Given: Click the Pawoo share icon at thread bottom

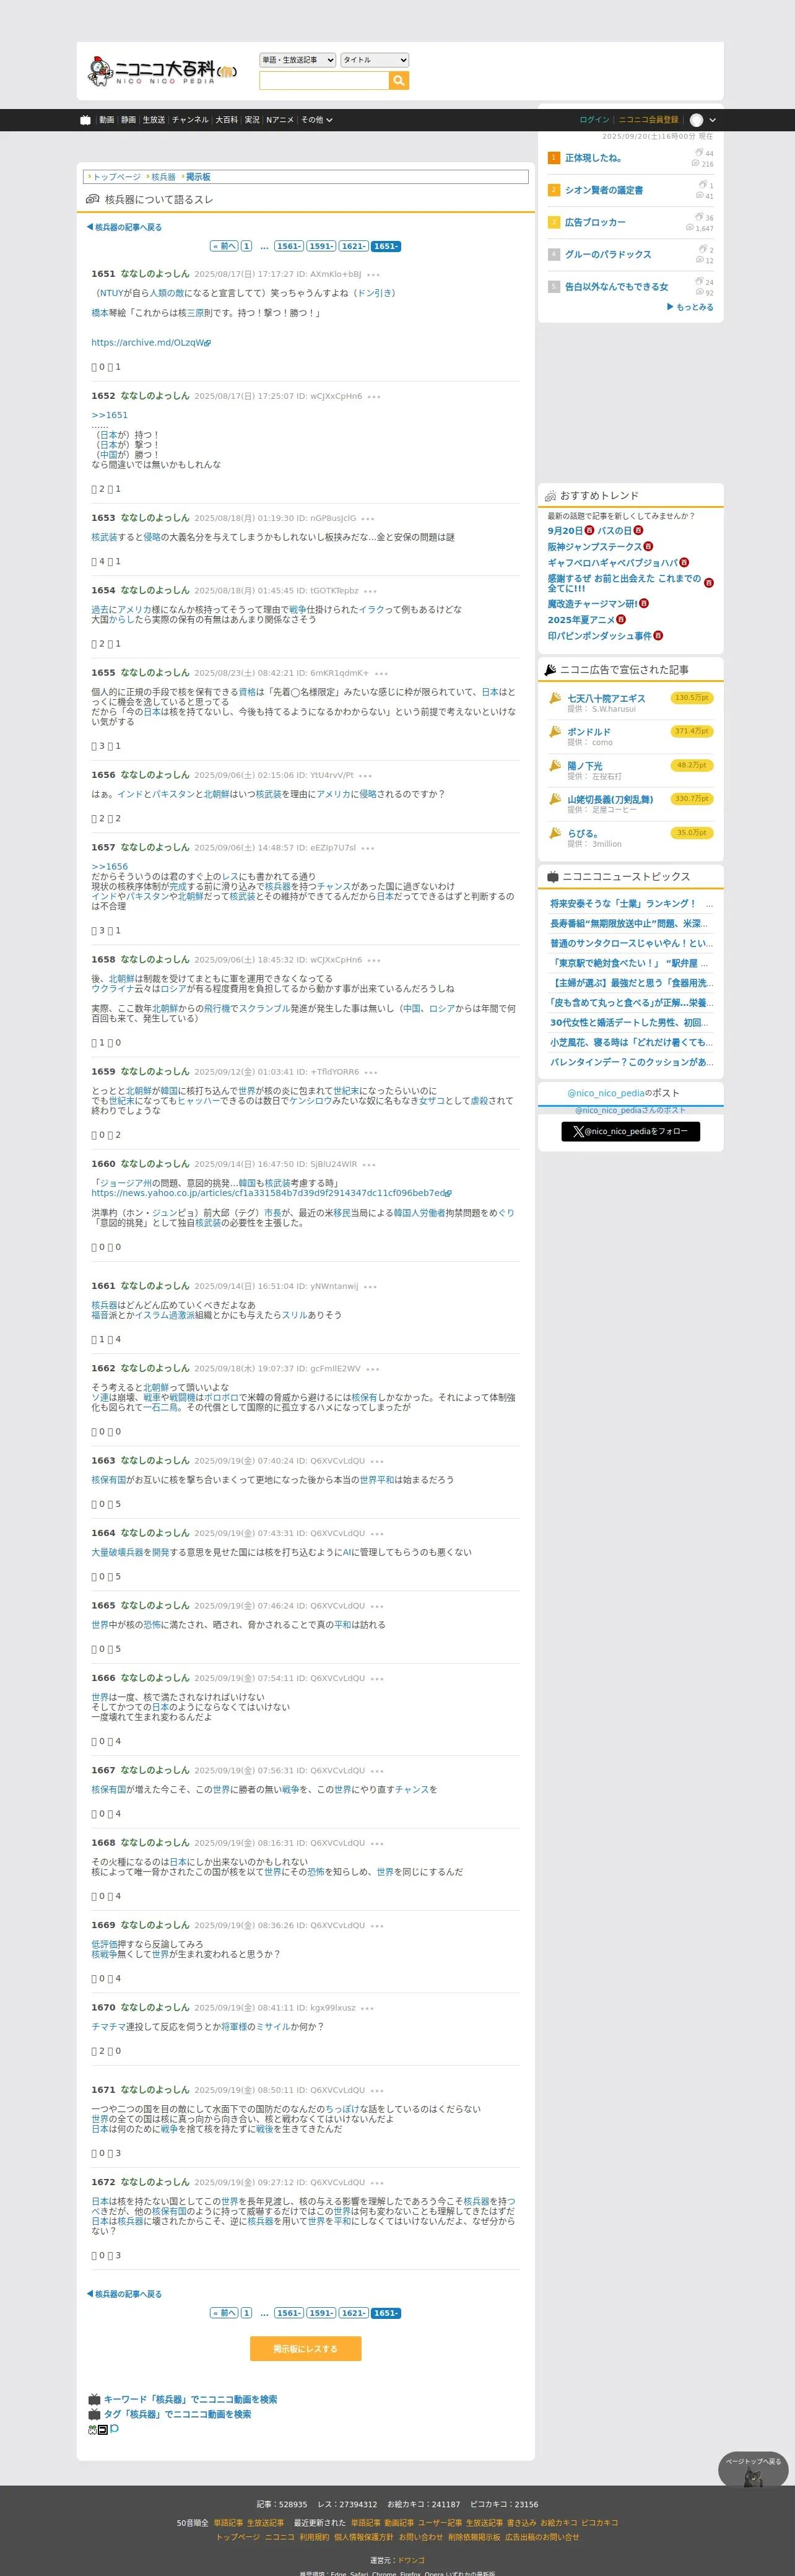Looking at the screenshot, I should pos(114,2429).
